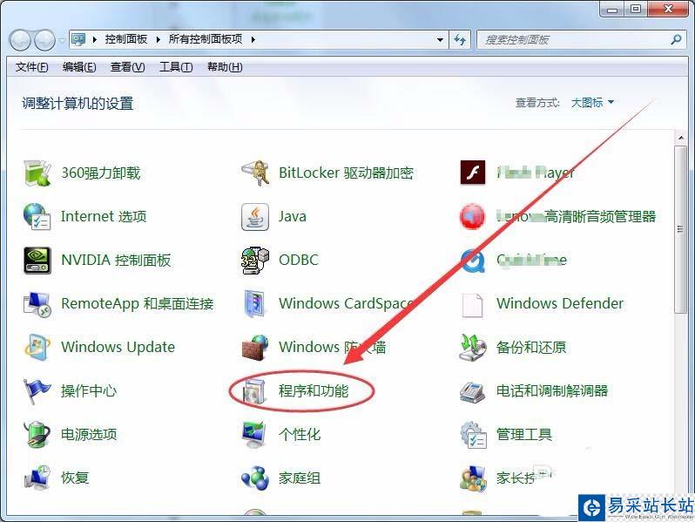Open the Internet 选项 globe icon
The width and height of the screenshot is (695, 522).
[x=37, y=216]
